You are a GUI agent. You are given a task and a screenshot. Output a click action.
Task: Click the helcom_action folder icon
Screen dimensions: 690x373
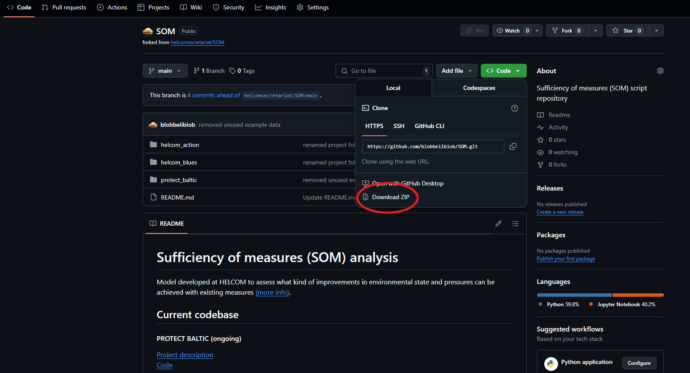coord(153,145)
